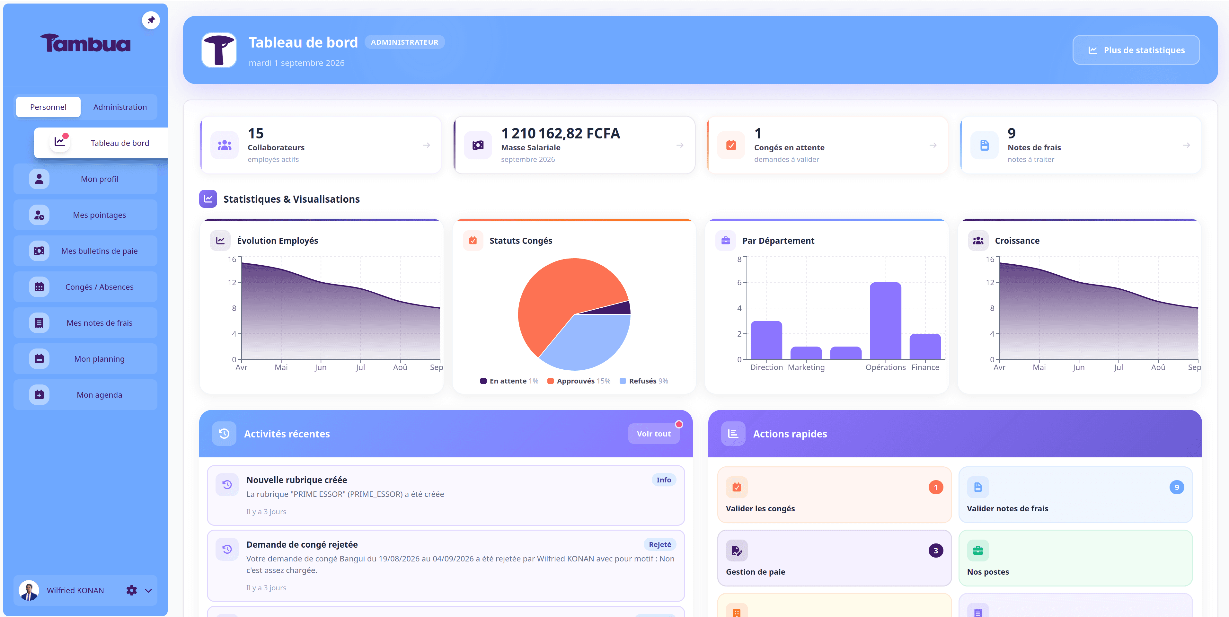The image size is (1229, 617).
Task: Click the Demande de congé rejetée activity
Action: tap(446, 566)
